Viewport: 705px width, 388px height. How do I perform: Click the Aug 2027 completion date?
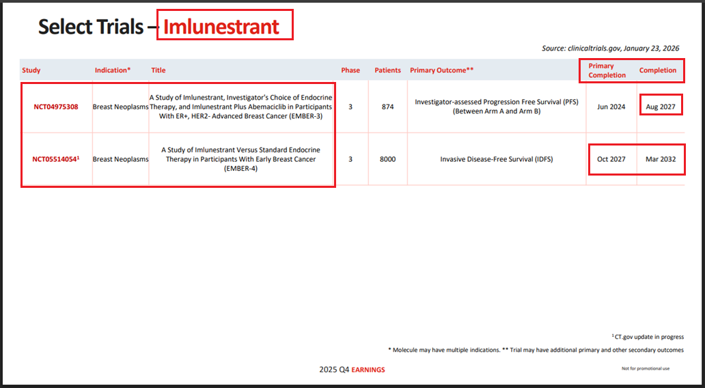click(x=661, y=107)
